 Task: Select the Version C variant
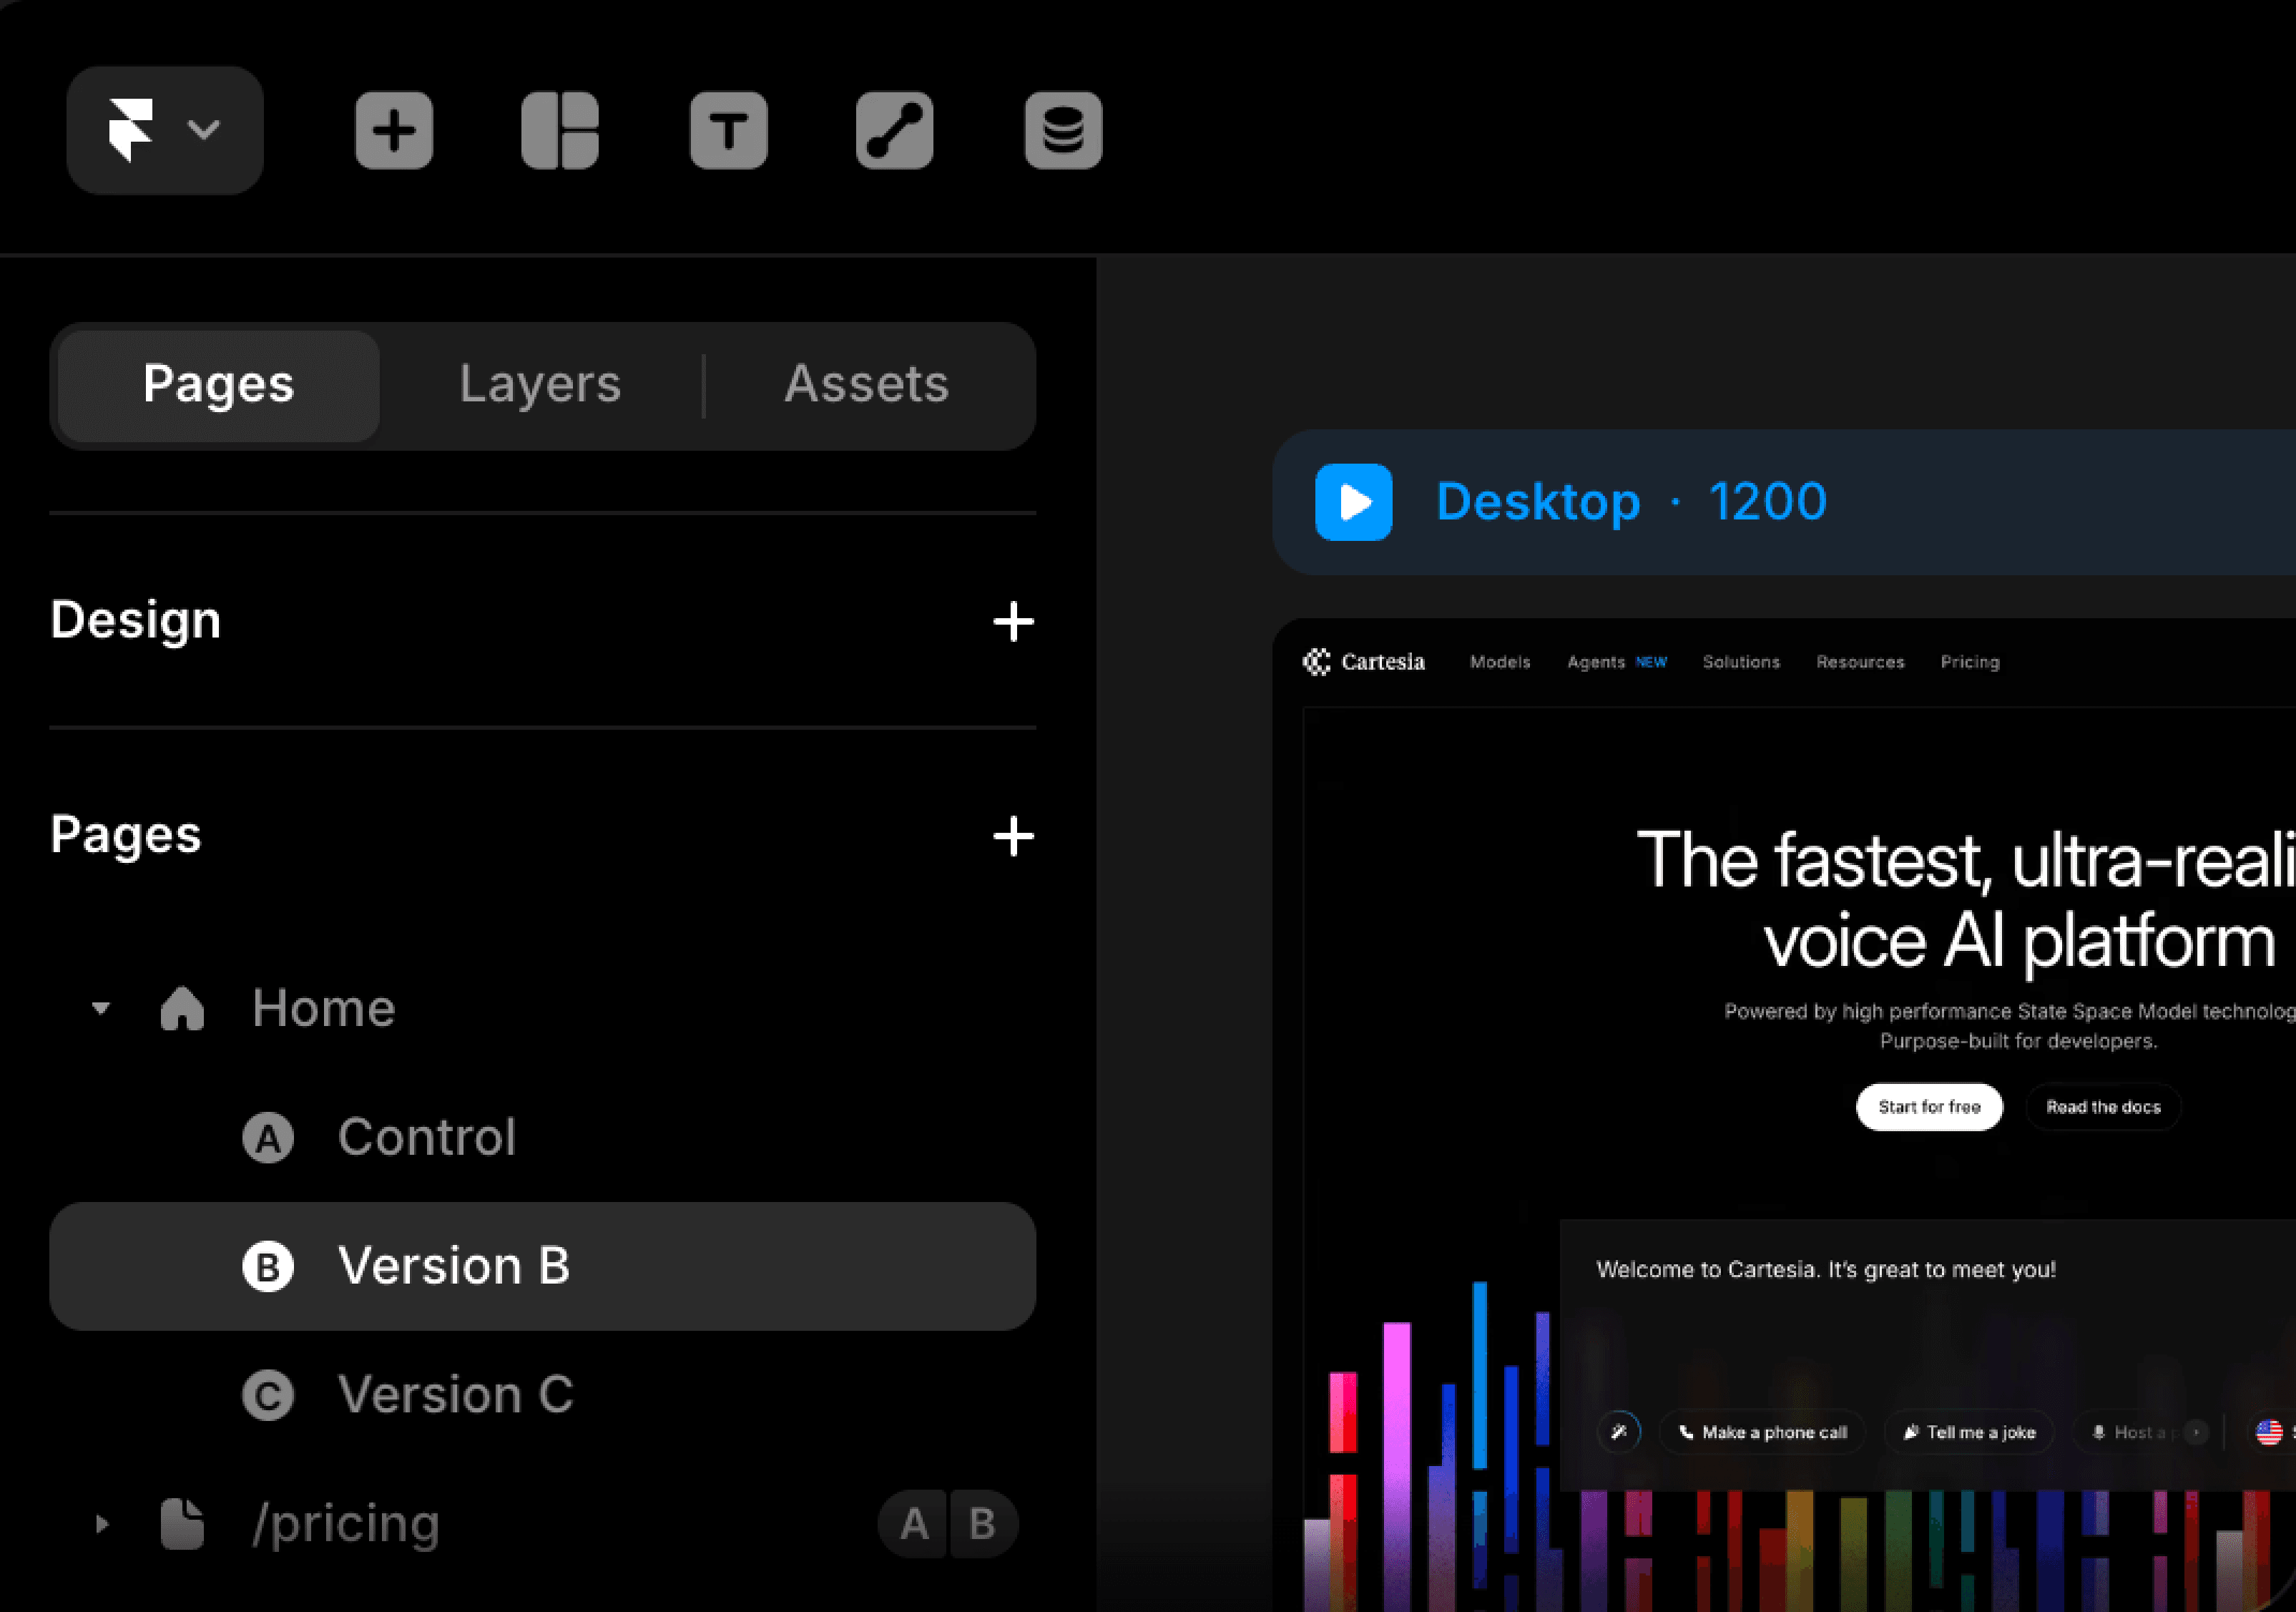(455, 1395)
